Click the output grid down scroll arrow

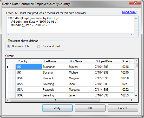(x=136, y=96)
